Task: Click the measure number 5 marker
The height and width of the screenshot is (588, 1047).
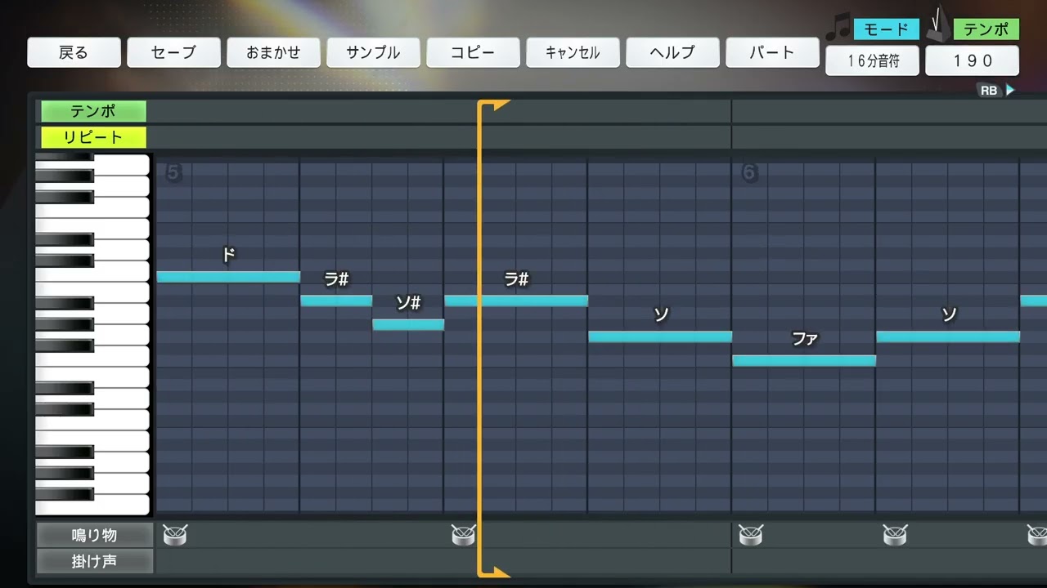Action: [172, 172]
